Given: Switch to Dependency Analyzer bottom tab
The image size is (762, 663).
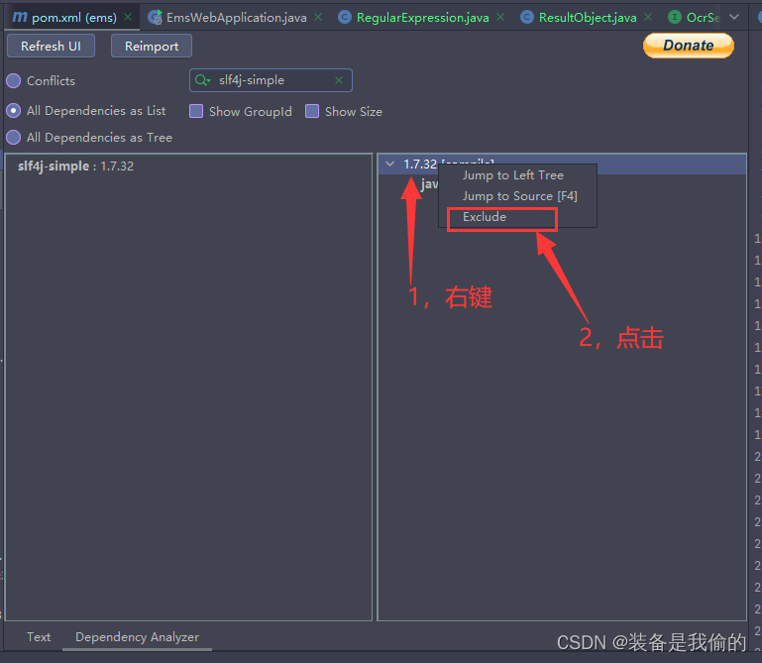Looking at the screenshot, I should click(x=137, y=637).
